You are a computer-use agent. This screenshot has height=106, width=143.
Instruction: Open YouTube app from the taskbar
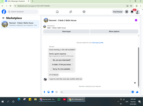[x=64, y=99]
